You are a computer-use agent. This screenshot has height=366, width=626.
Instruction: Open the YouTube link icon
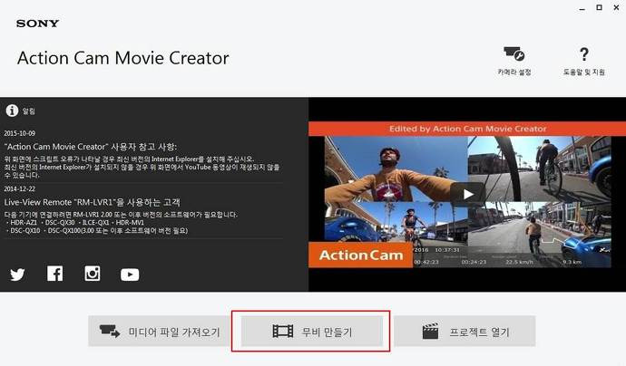pos(130,274)
